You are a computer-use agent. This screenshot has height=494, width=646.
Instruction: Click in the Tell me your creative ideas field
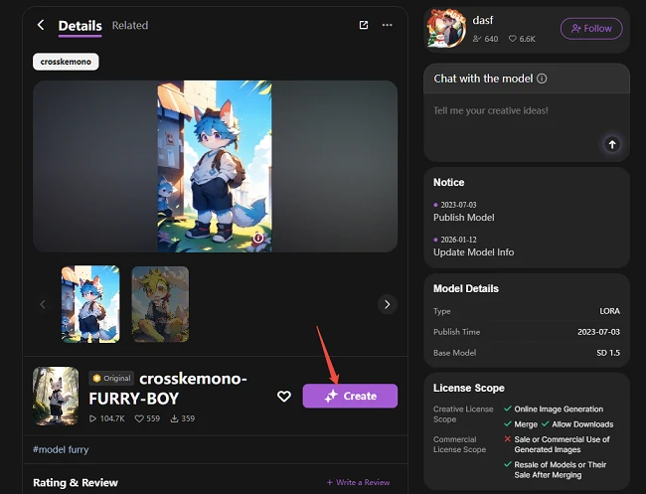coord(527,127)
